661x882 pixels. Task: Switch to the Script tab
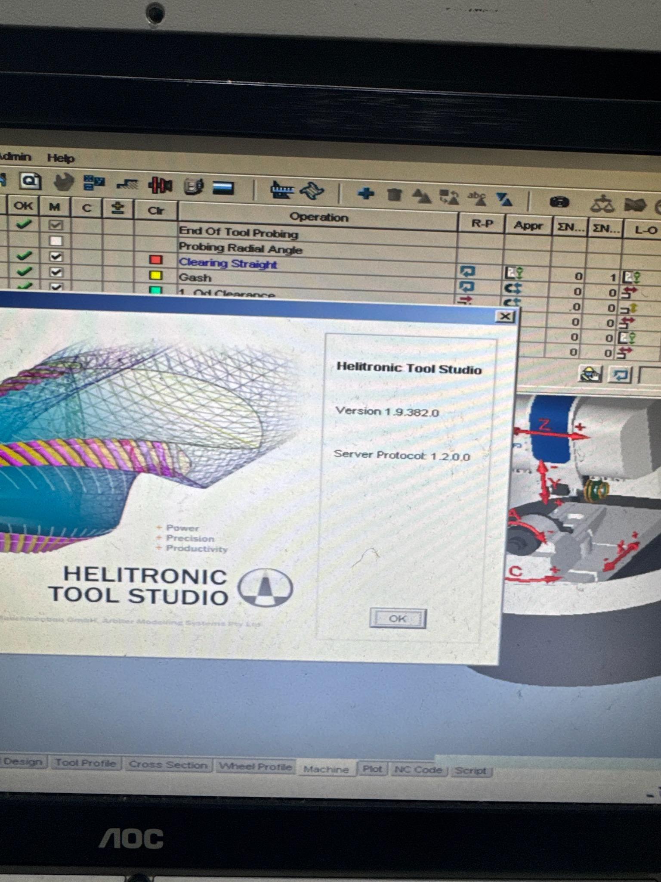pos(471,771)
